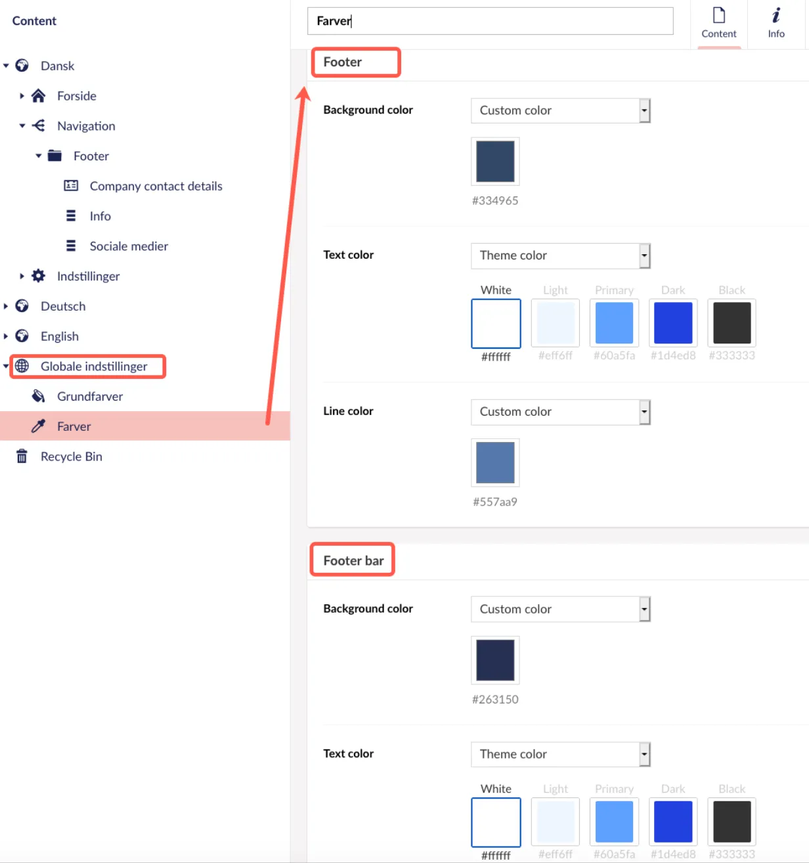Click the Farver node name input field

(x=491, y=21)
